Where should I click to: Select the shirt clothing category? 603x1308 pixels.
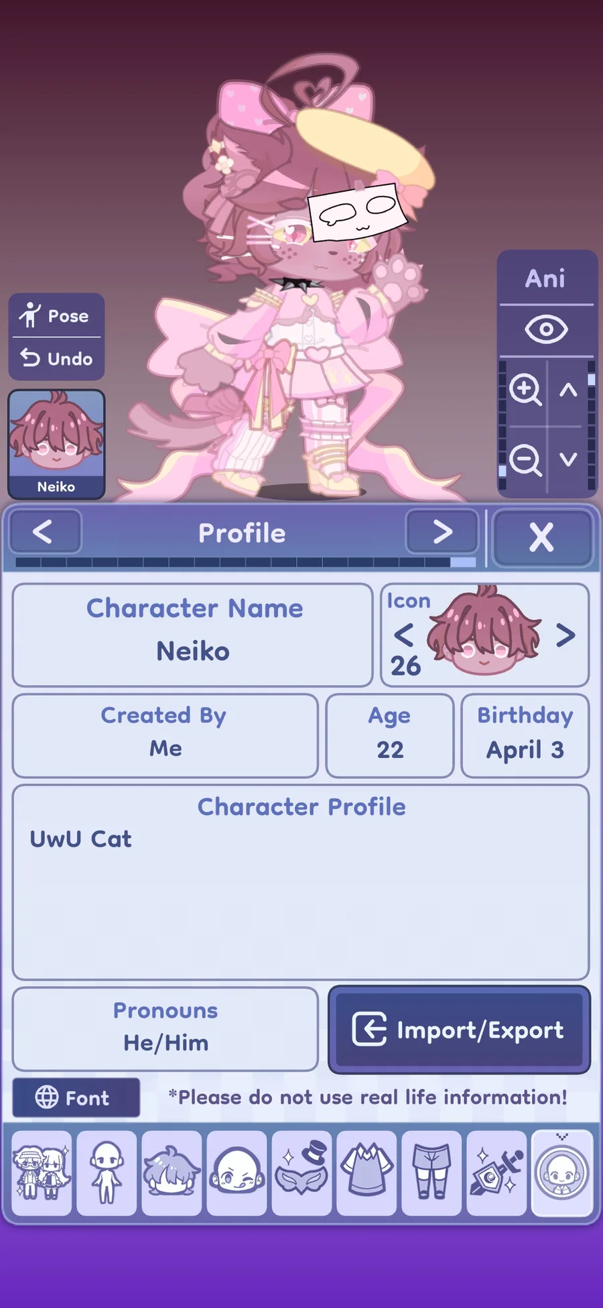pos(366,1173)
